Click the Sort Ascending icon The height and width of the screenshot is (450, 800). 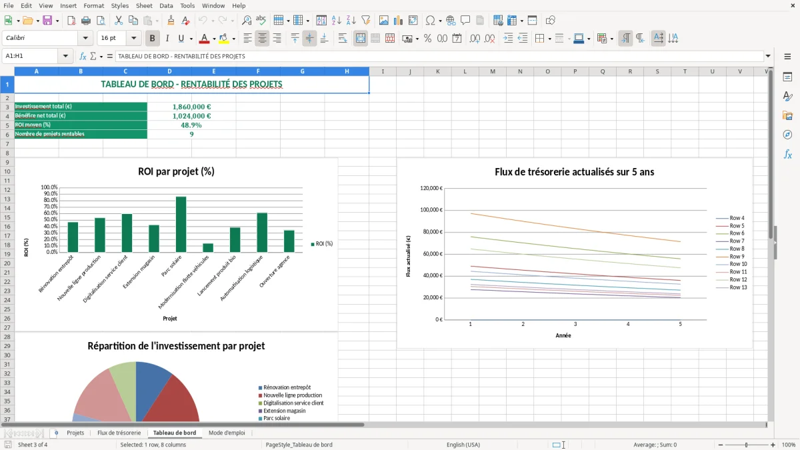[337, 21]
